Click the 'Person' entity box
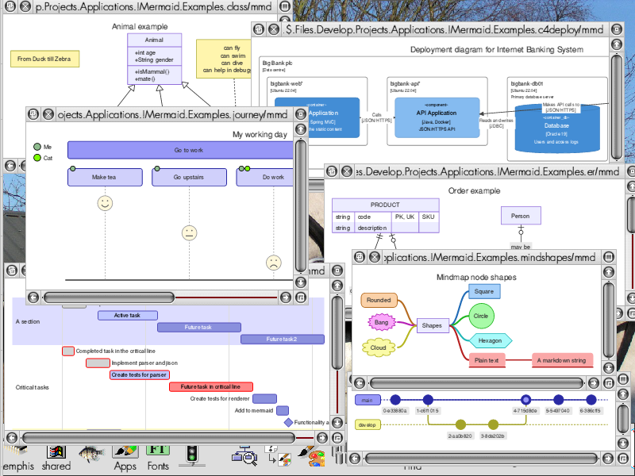The image size is (635, 476). 521,216
